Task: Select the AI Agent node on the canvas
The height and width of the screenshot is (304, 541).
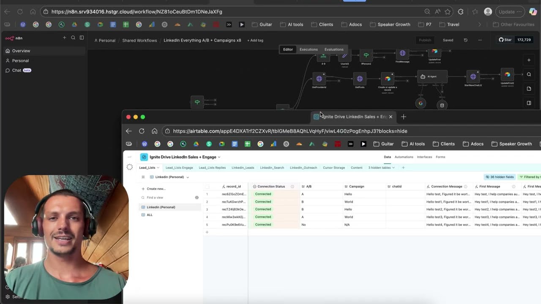Action: coord(432,76)
